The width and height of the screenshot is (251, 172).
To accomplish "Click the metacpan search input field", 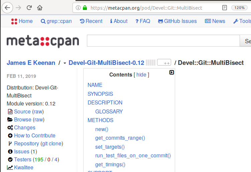I will click(x=163, y=41).
